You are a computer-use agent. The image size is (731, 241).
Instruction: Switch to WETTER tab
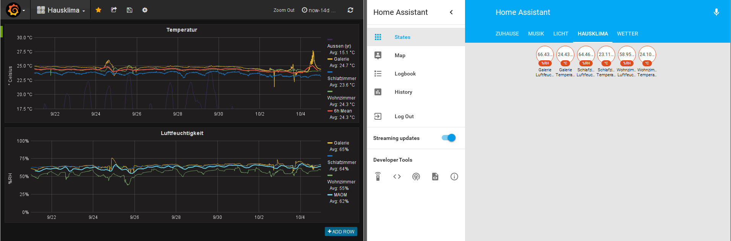pyautogui.click(x=627, y=34)
